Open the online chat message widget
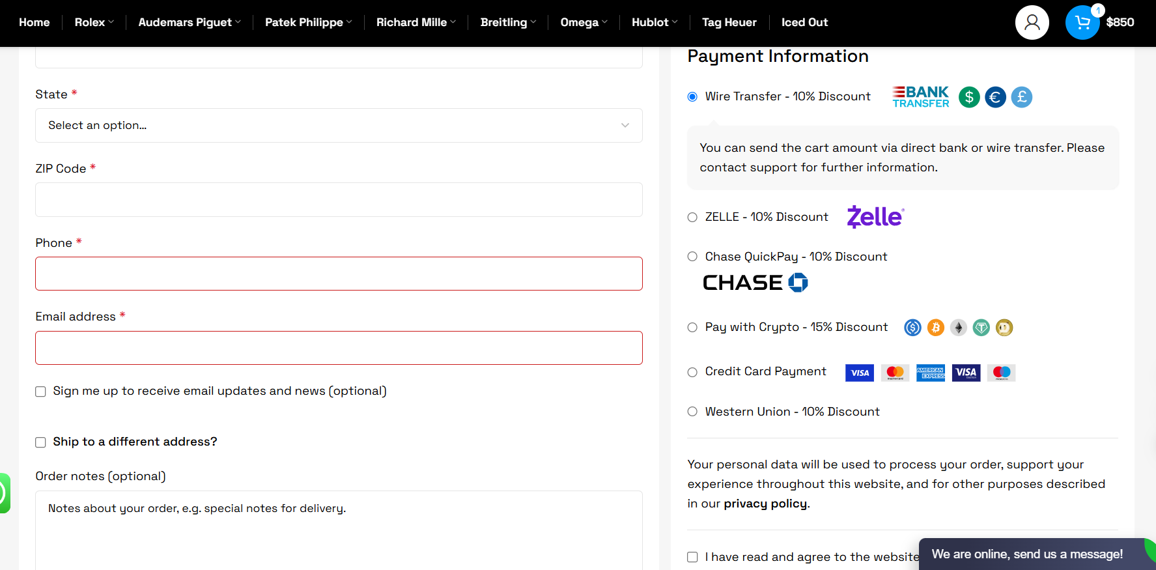Image resolution: width=1156 pixels, height=570 pixels. coord(1037,554)
